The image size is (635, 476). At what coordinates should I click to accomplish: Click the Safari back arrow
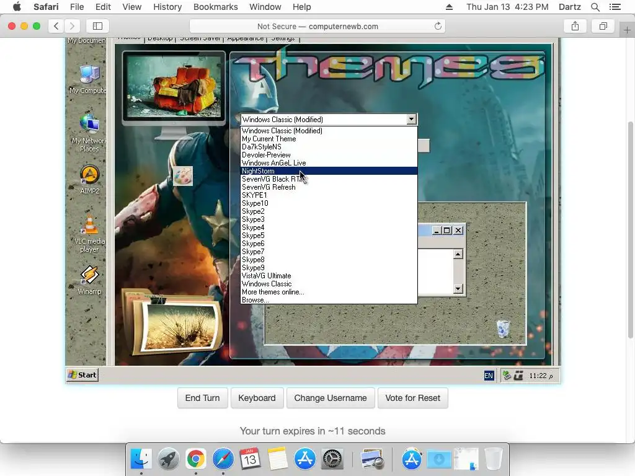coord(56,26)
